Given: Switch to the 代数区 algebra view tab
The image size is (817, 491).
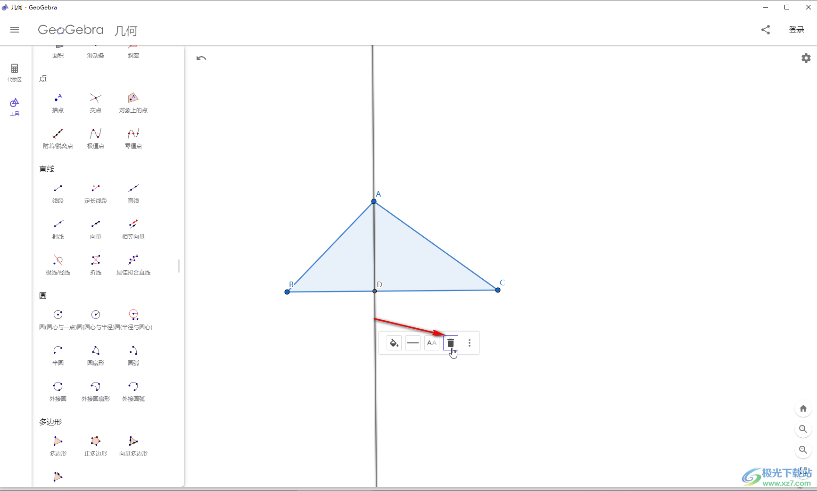Looking at the screenshot, I should pyautogui.click(x=15, y=73).
